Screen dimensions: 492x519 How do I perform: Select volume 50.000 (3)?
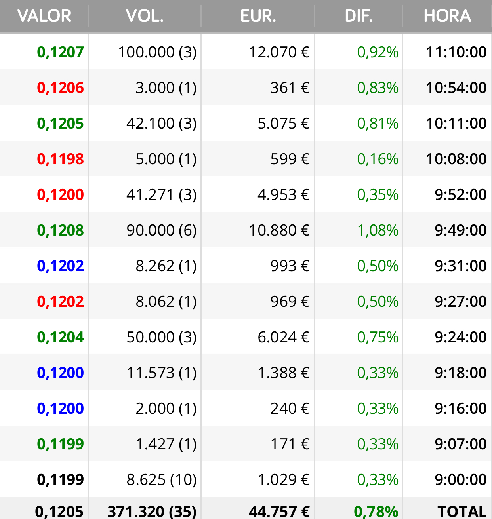162,337
